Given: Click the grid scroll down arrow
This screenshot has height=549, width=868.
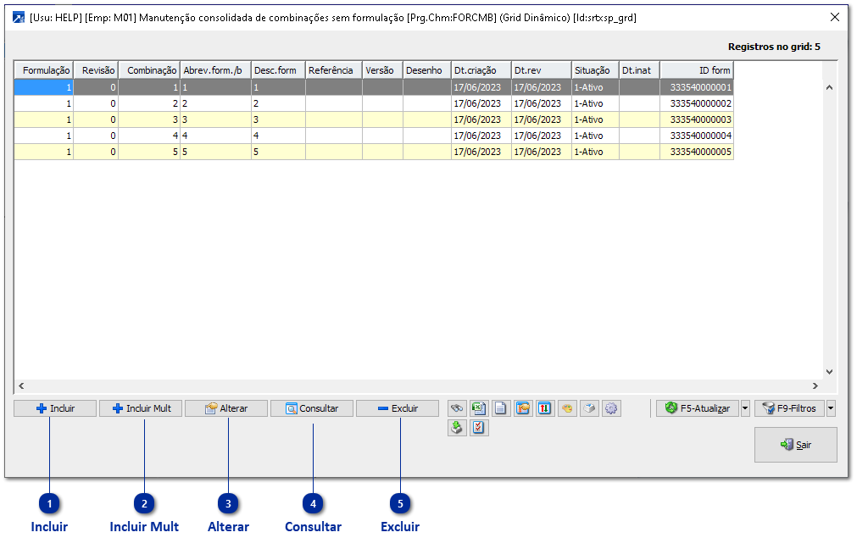Looking at the screenshot, I should [829, 372].
